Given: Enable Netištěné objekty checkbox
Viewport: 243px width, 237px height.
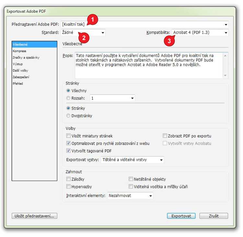Looking at the screenshot, I should pos(131,179).
